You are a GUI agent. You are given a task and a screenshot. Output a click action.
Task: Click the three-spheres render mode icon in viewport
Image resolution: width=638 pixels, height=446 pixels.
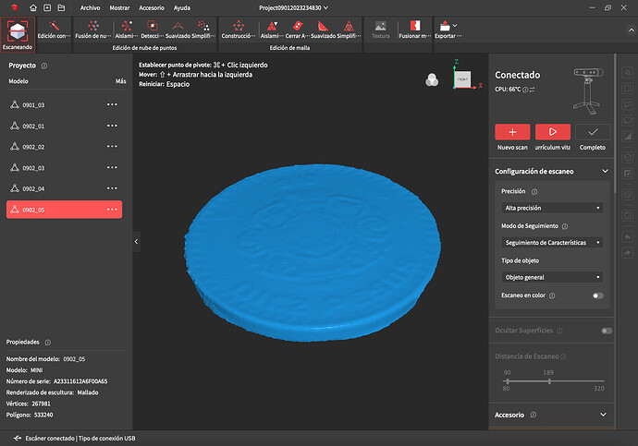tap(432, 80)
